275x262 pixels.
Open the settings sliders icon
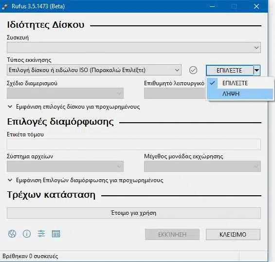coord(41,234)
